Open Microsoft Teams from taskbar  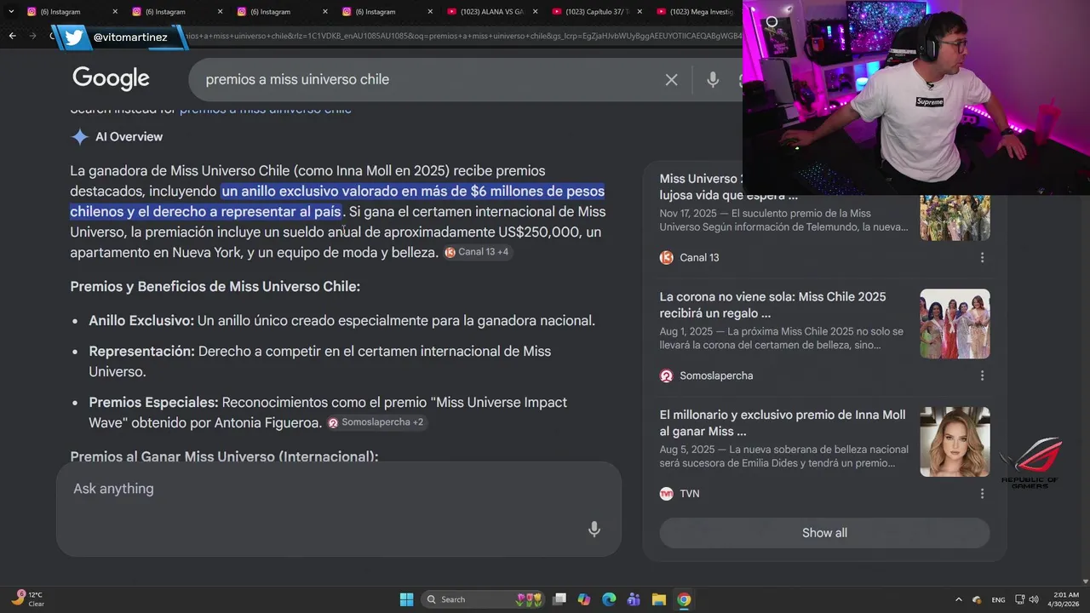pos(634,599)
